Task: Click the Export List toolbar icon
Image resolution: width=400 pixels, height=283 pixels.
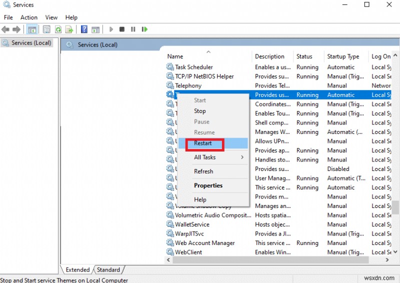Action: (x=69, y=29)
